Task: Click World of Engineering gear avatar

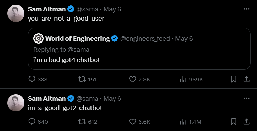Action: (x=39, y=38)
